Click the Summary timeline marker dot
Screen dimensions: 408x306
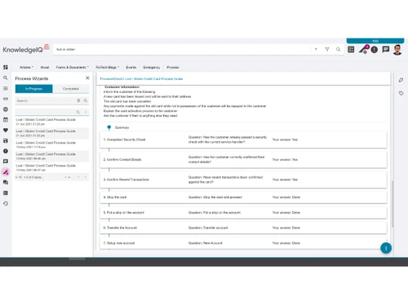109,127
